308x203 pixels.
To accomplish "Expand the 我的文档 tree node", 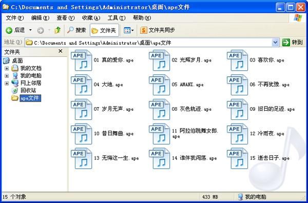I will [7, 69].
